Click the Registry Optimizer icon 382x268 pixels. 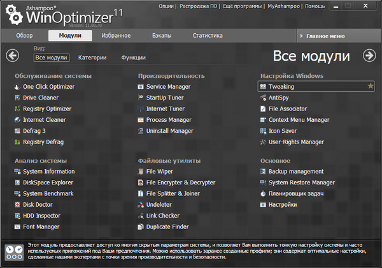pyautogui.click(x=17, y=108)
